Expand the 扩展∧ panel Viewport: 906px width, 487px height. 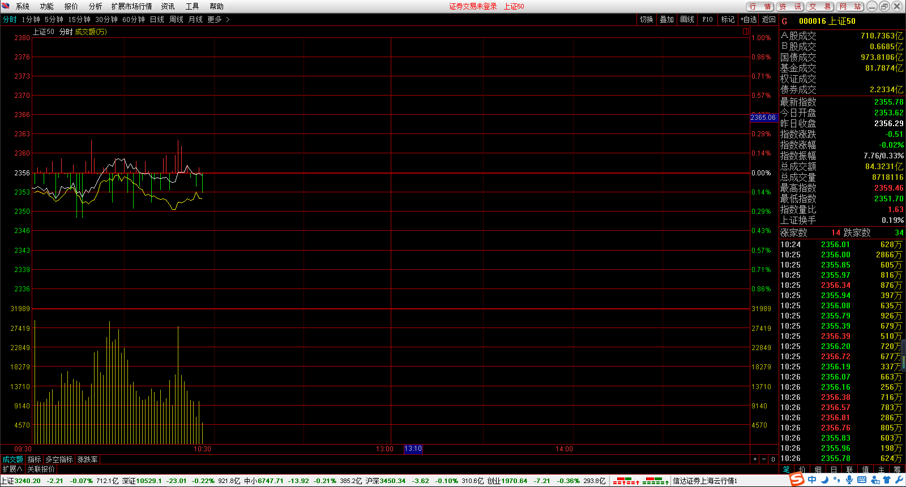click(12, 469)
